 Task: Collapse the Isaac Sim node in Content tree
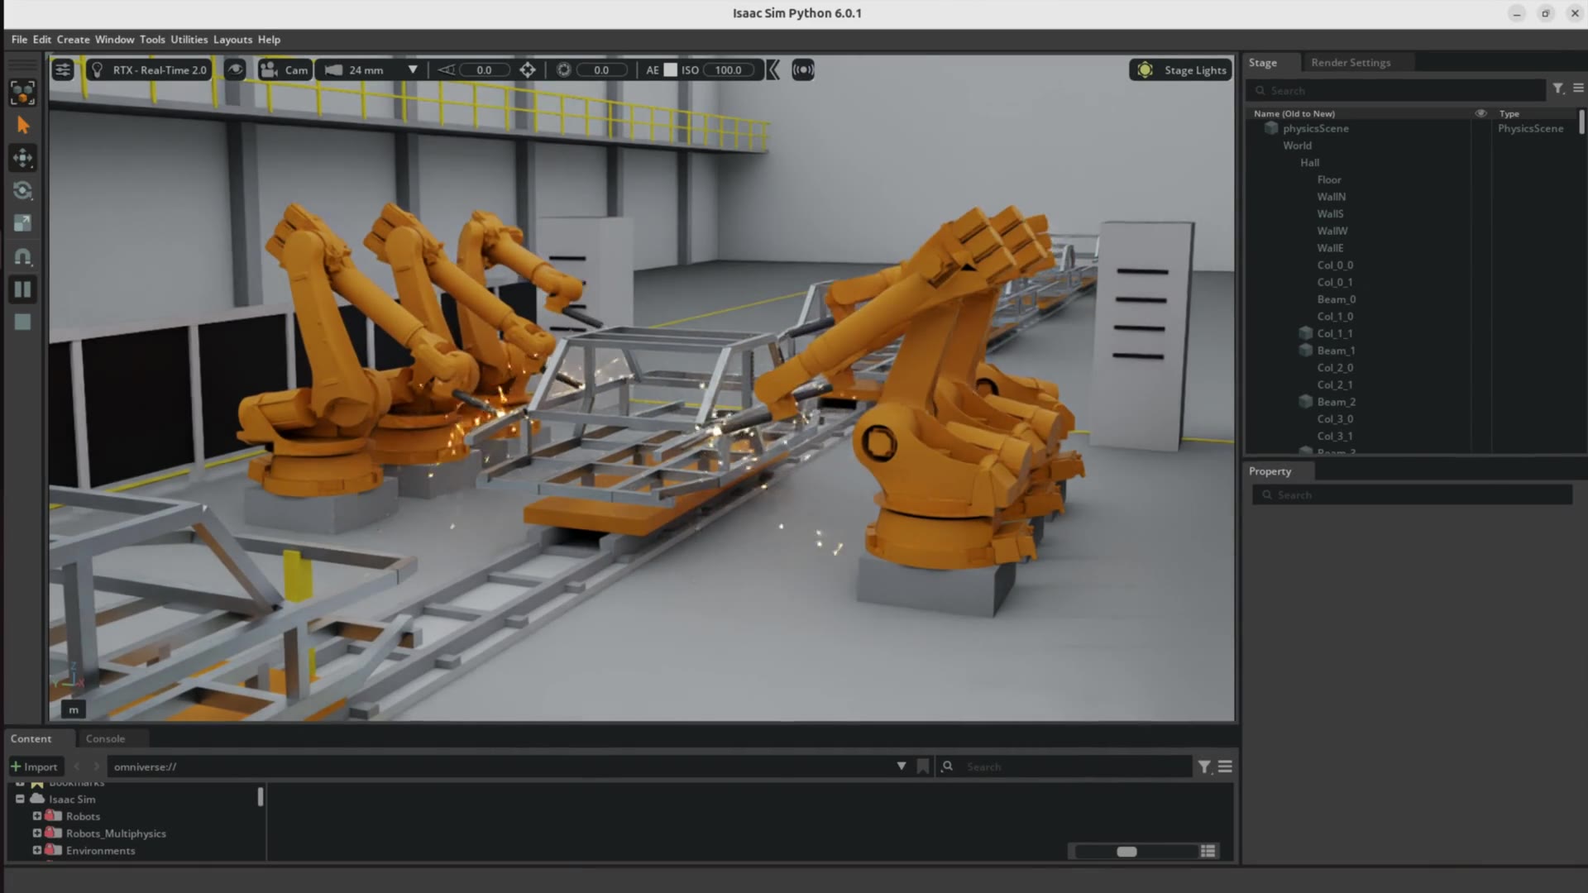(x=20, y=800)
